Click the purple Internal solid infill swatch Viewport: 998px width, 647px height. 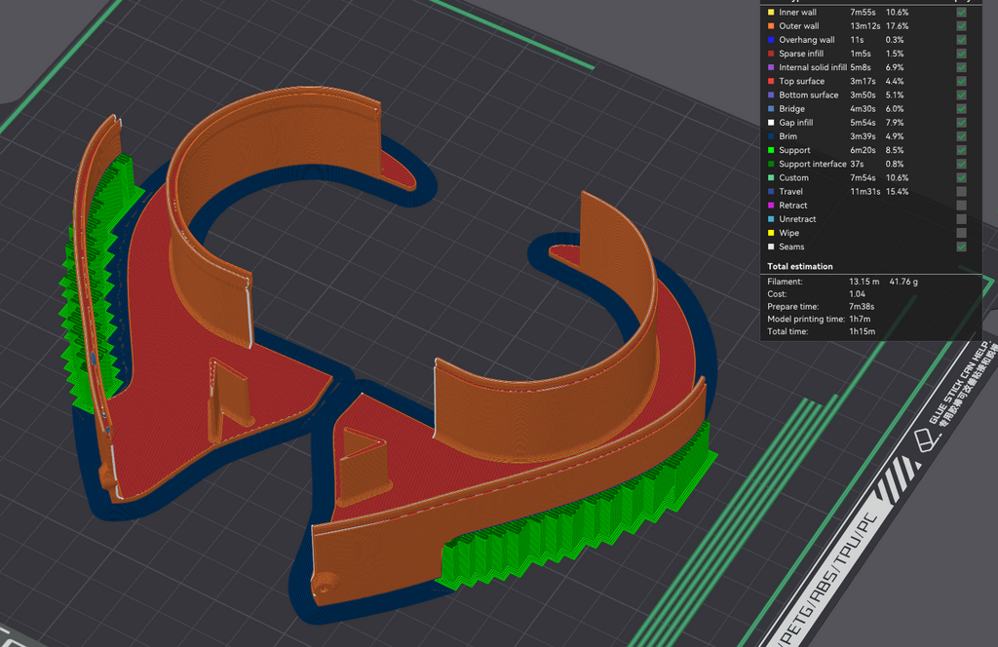(x=771, y=67)
